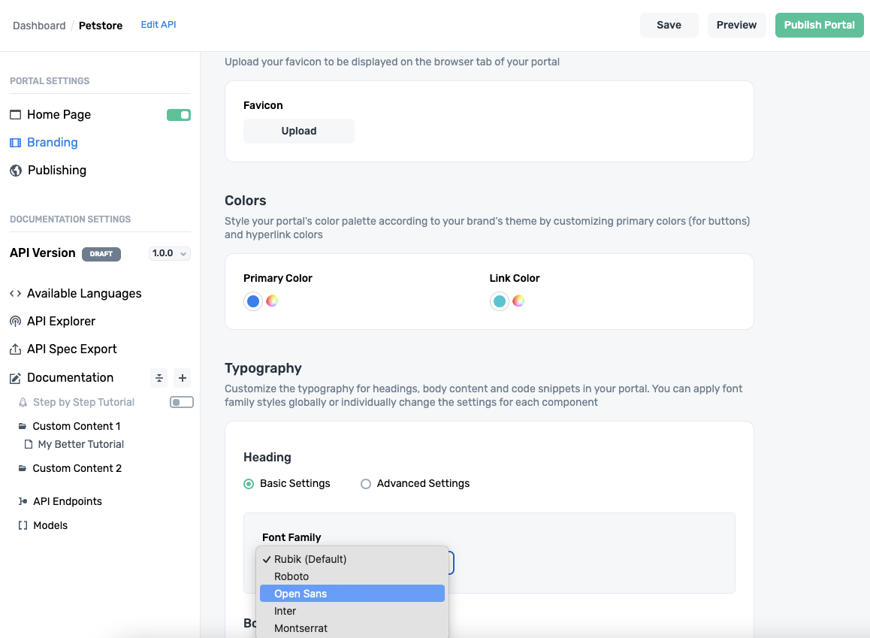Open Branding settings
Screen dimensions: 870x638
point(52,143)
